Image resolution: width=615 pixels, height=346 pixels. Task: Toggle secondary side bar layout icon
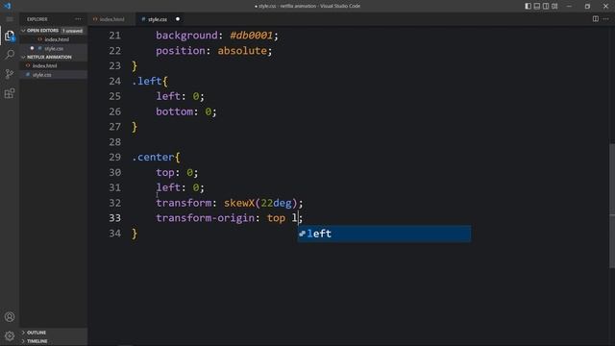[x=546, y=6]
